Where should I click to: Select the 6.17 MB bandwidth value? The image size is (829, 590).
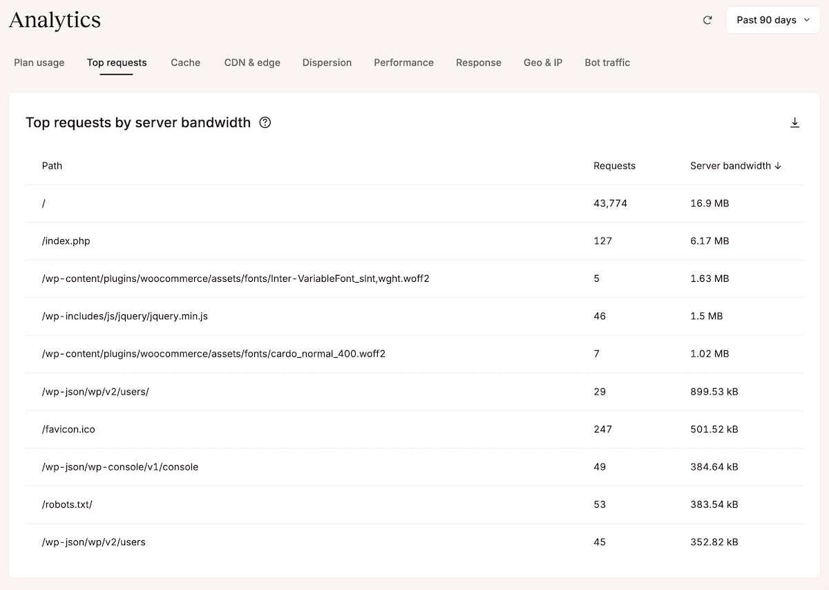pyautogui.click(x=709, y=241)
